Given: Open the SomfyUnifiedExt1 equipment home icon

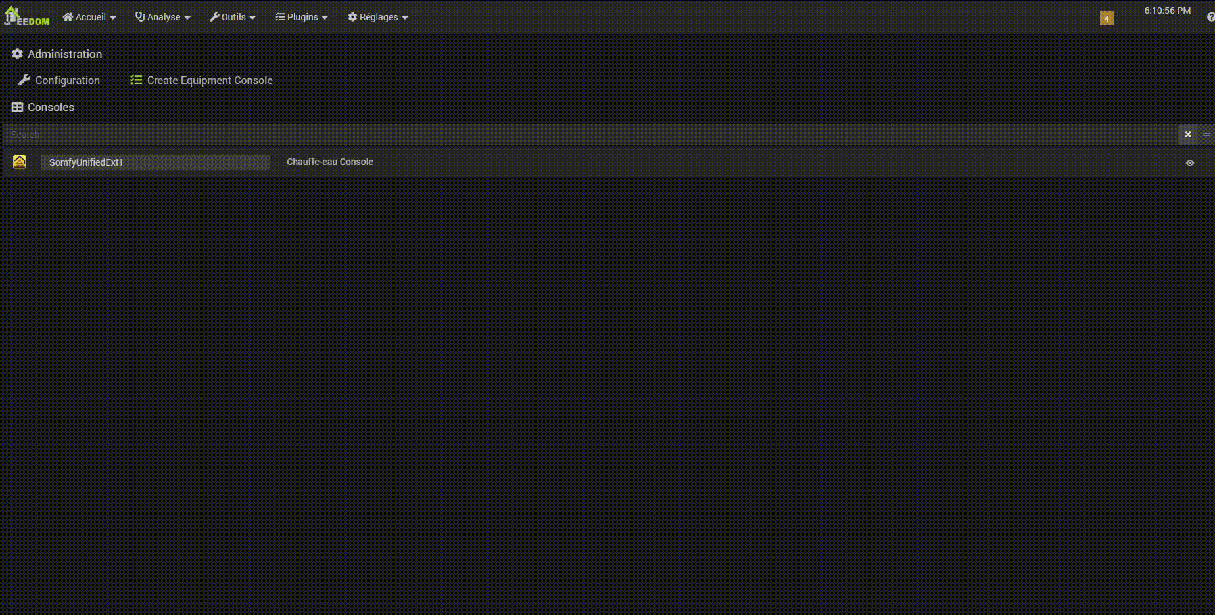Looking at the screenshot, I should [20, 162].
